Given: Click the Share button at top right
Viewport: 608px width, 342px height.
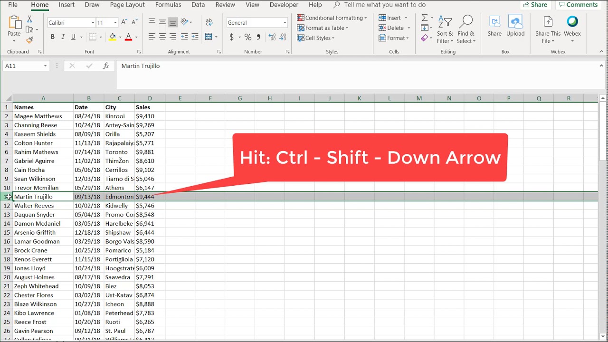Looking at the screenshot, I should 535,5.
